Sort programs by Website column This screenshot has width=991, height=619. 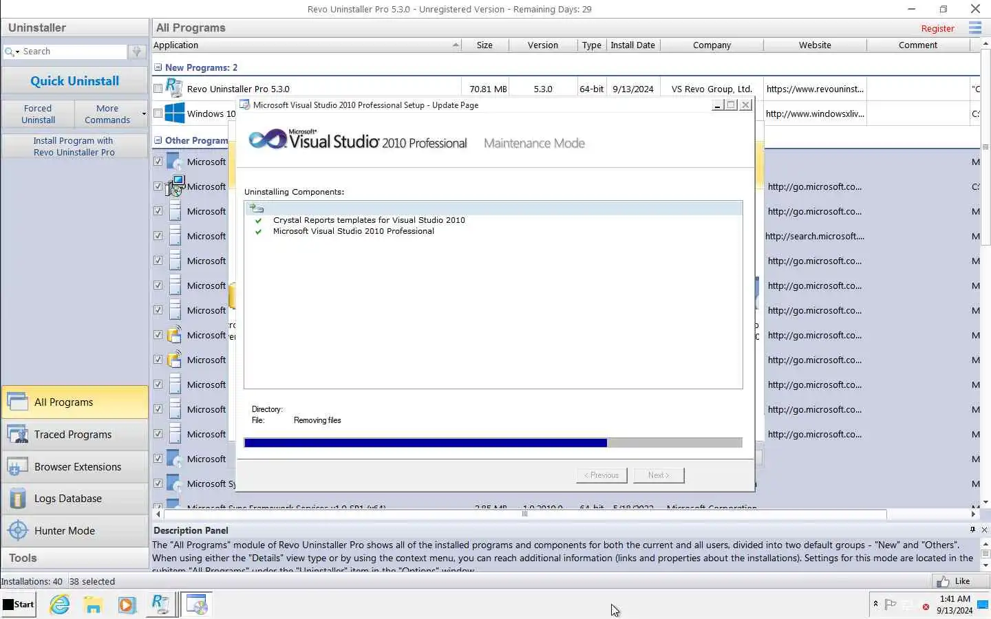pos(815,45)
